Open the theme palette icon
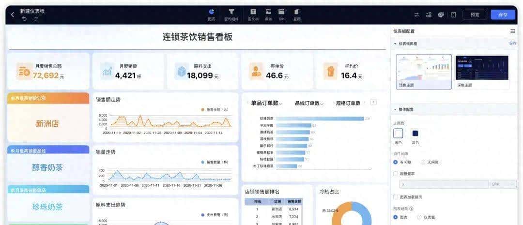523x225 pixels. [441, 15]
